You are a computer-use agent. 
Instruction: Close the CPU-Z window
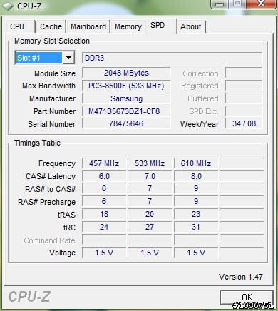point(261,4)
